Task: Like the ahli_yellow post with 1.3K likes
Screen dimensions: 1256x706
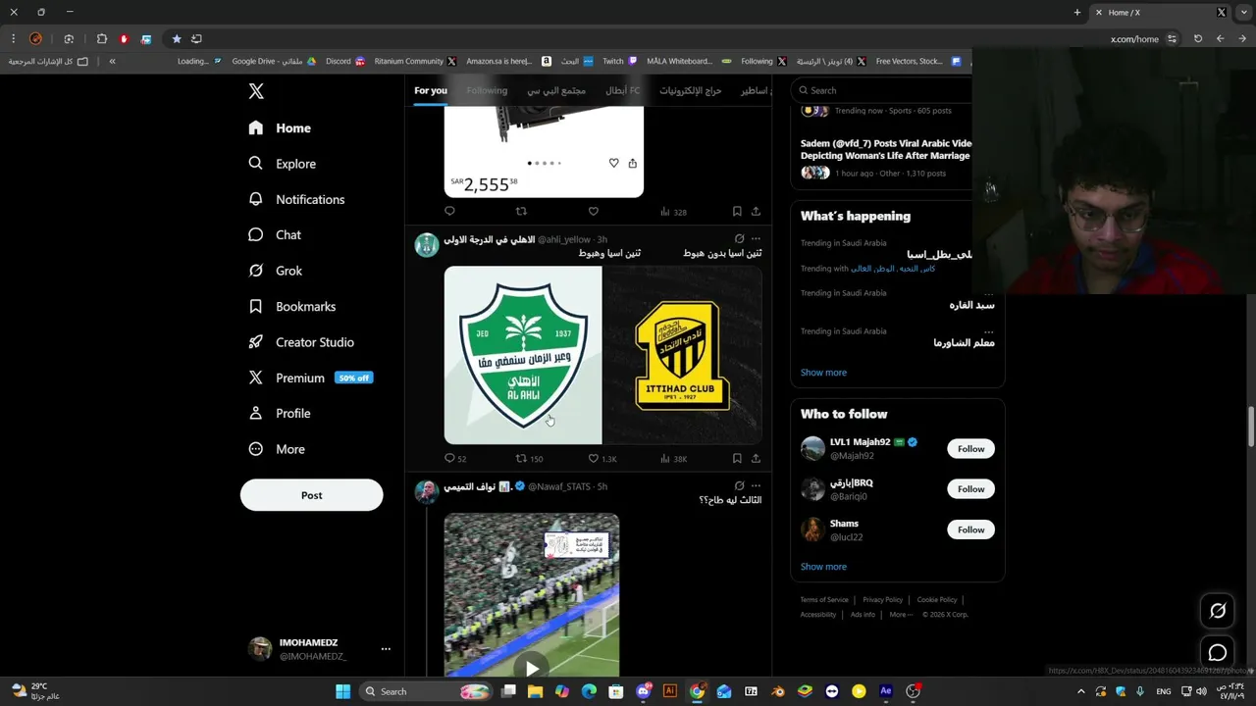Action: (593, 458)
